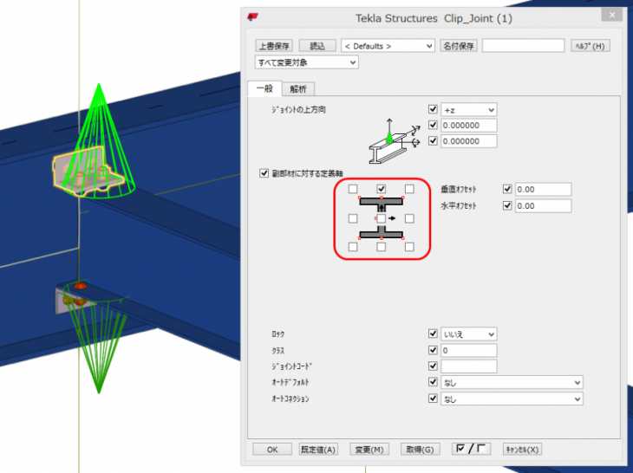The height and width of the screenshot is (473, 633).
Task: Click the 上書保存 save button
Action: pyautogui.click(x=274, y=46)
